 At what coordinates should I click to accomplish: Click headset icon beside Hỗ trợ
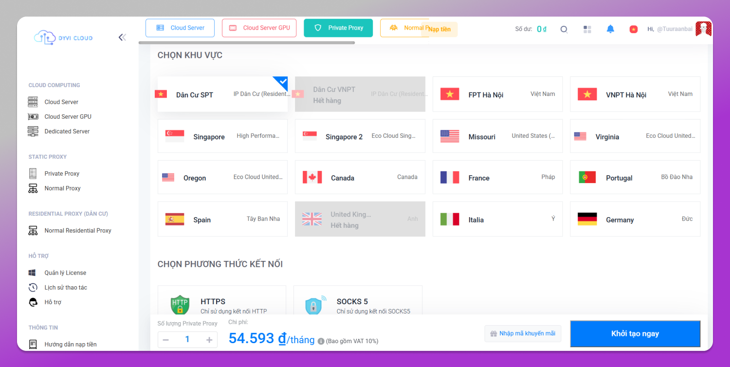(x=33, y=302)
